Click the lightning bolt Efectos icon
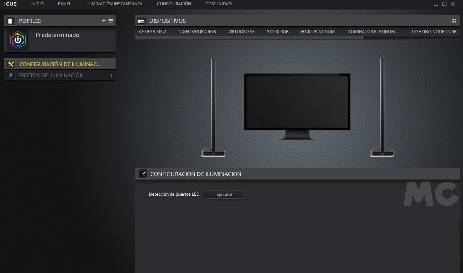This screenshot has width=463, height=273. click(x=11, y=75)
